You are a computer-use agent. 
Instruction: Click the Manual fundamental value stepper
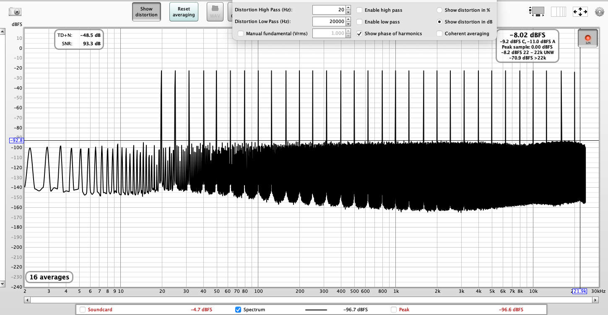(x=348, y=34)
